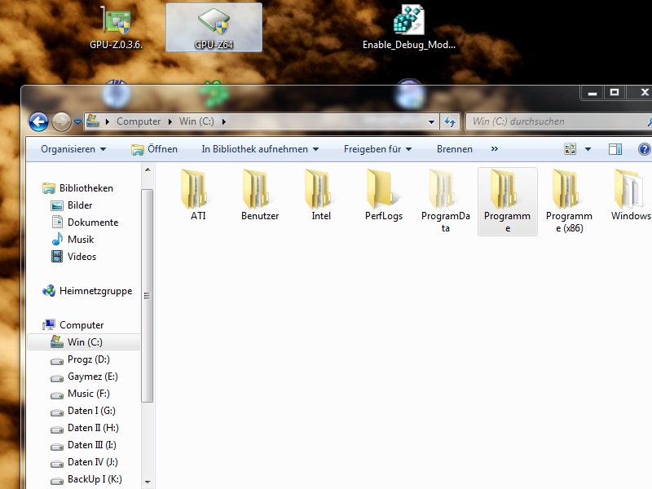Open the help question mark icon
Image resolution: width=652 pixels, height=489 pixels.
coord(644,149)
